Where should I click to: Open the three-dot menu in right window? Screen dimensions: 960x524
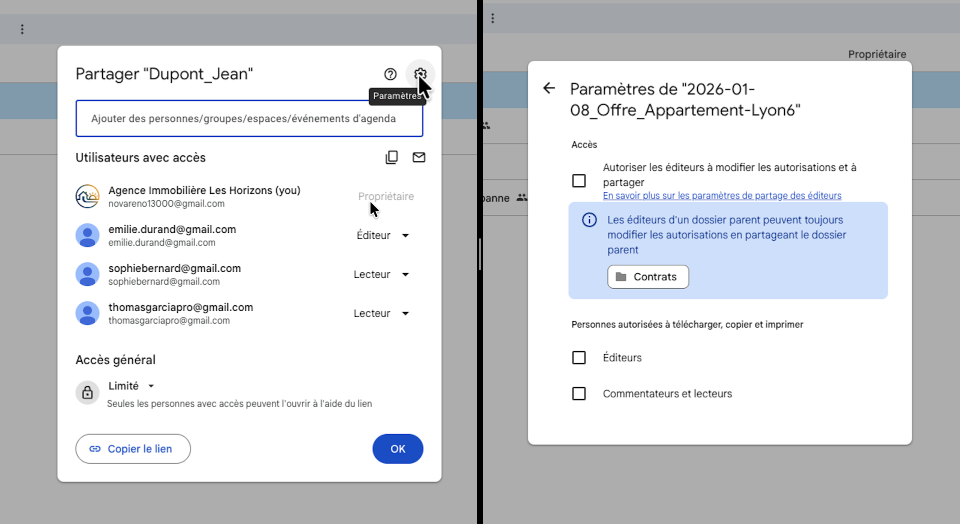[492, 18]
